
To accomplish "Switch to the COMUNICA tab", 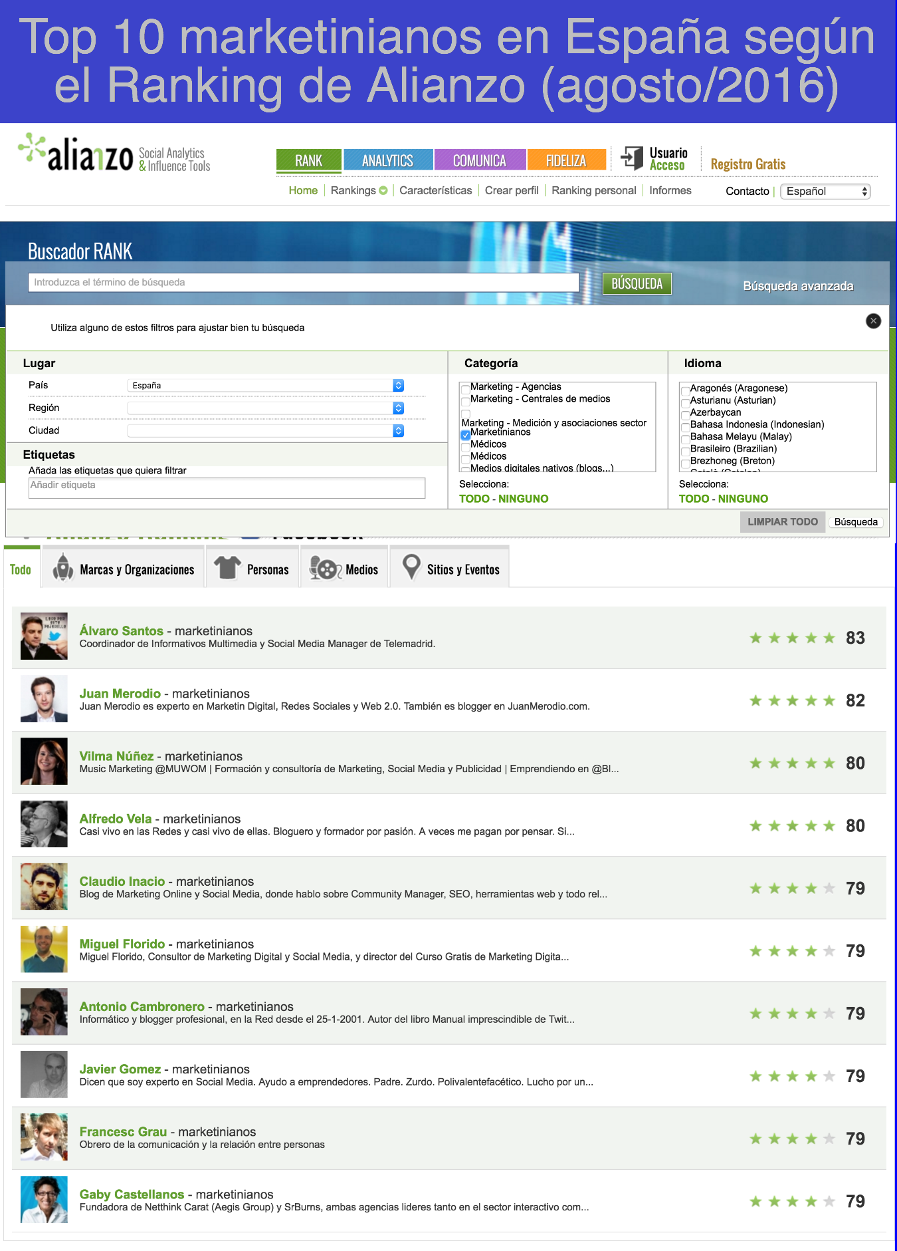I will coord(480,160).
